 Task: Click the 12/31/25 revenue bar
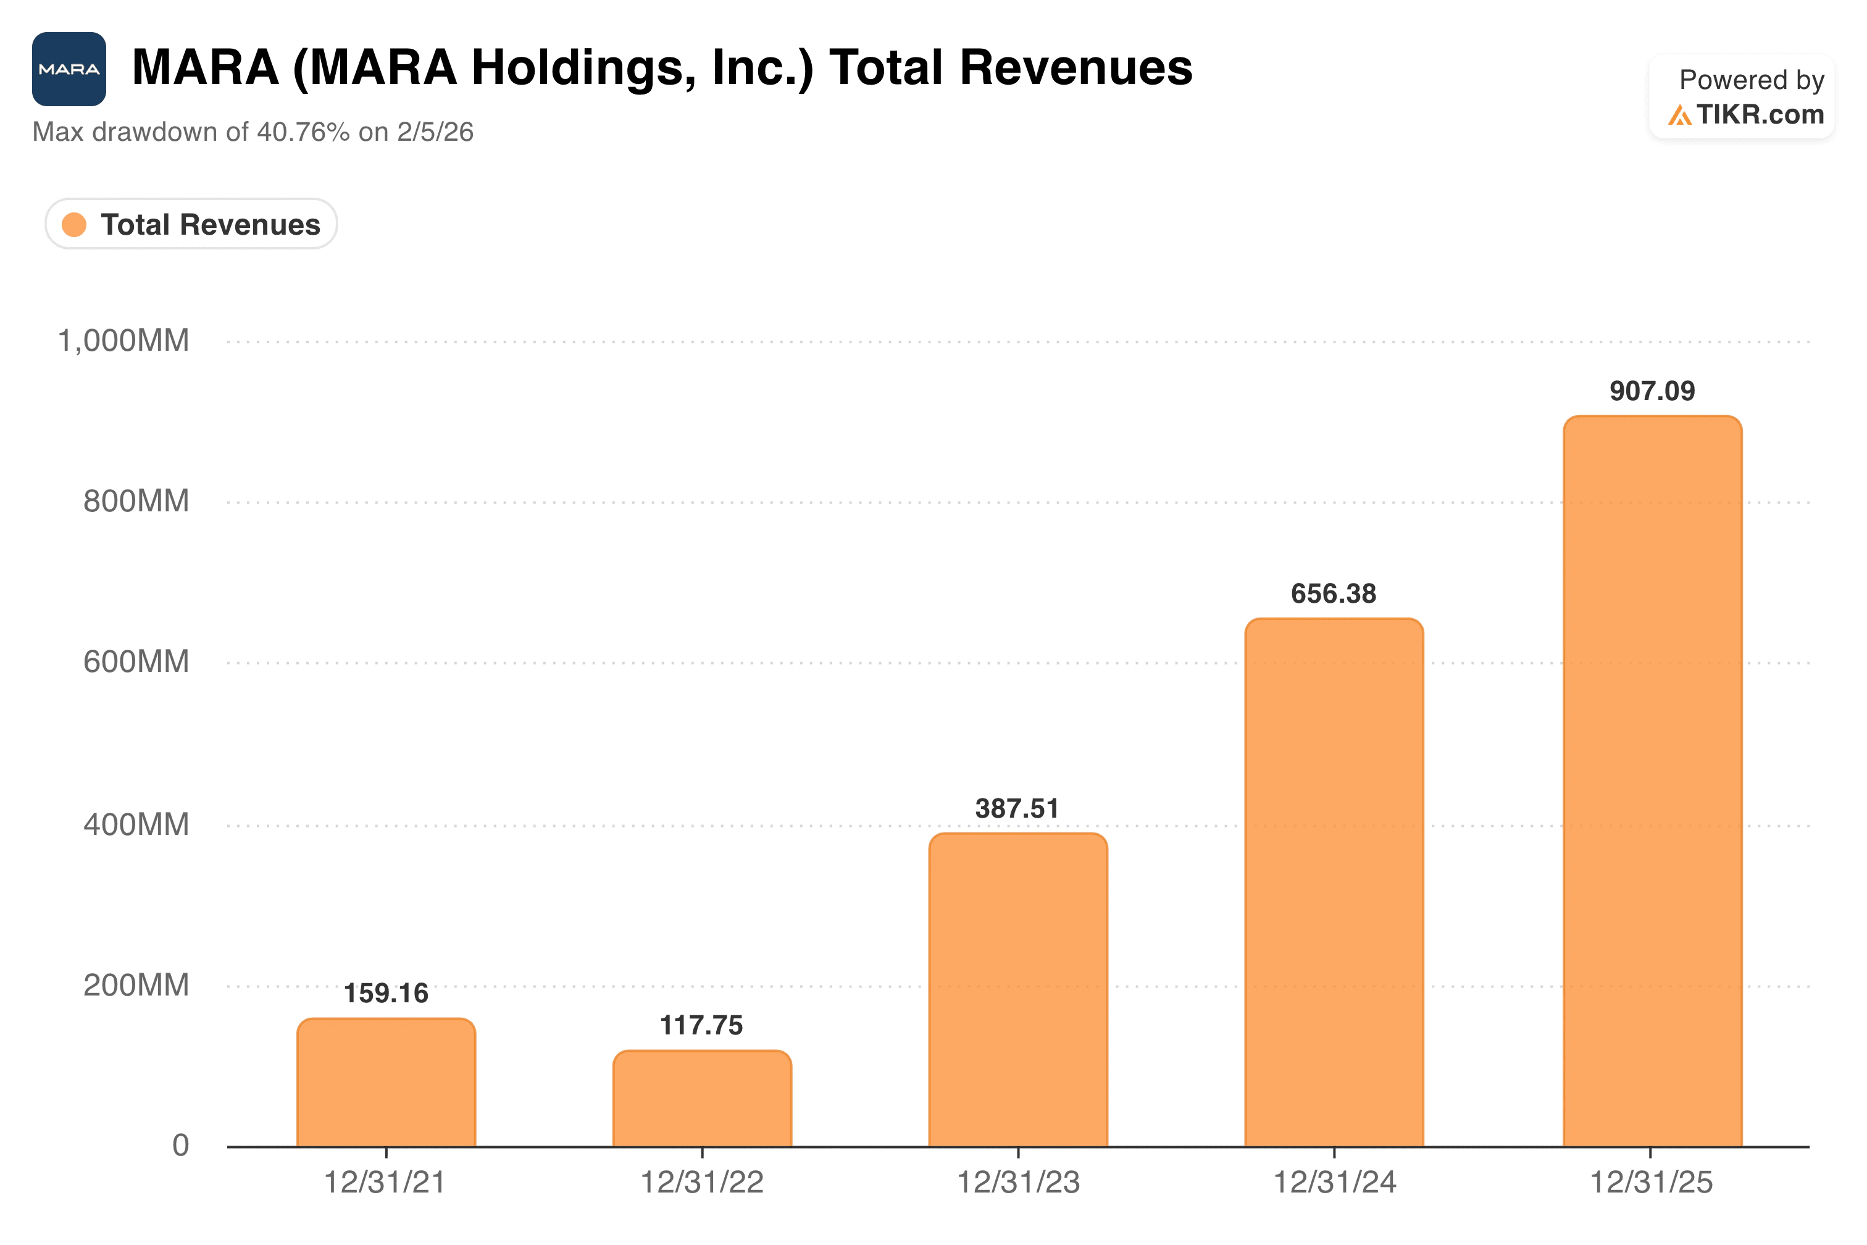coord(1653,781)
